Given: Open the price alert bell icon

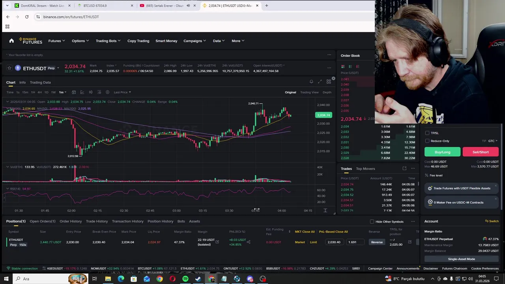Looking at the screenshot, I should coord(311,82).
